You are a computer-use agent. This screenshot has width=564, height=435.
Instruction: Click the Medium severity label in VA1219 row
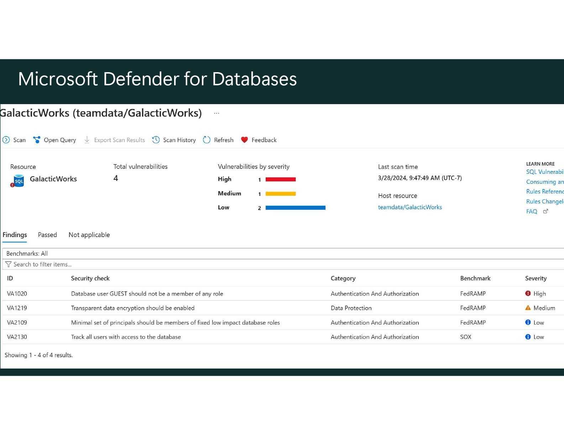pos(544,308)
